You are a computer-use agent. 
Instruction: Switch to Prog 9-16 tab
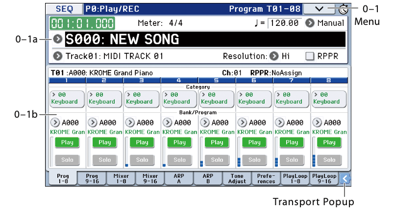[92, 179]
